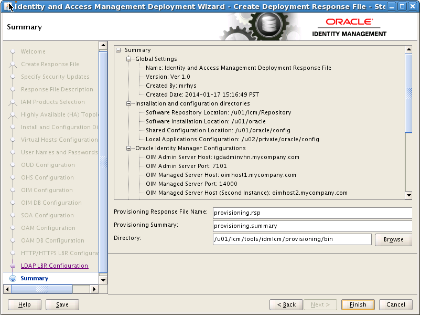Click the step list horizontal scrollbar thumb
The image size is (421, 316).
pos(41,289)
